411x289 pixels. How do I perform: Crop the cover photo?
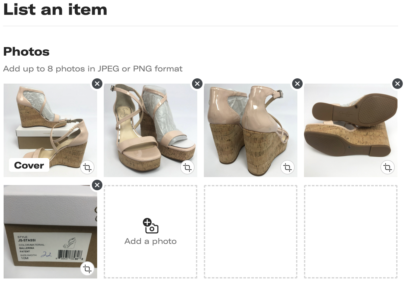pyautogui.click(x=87, y=168)
